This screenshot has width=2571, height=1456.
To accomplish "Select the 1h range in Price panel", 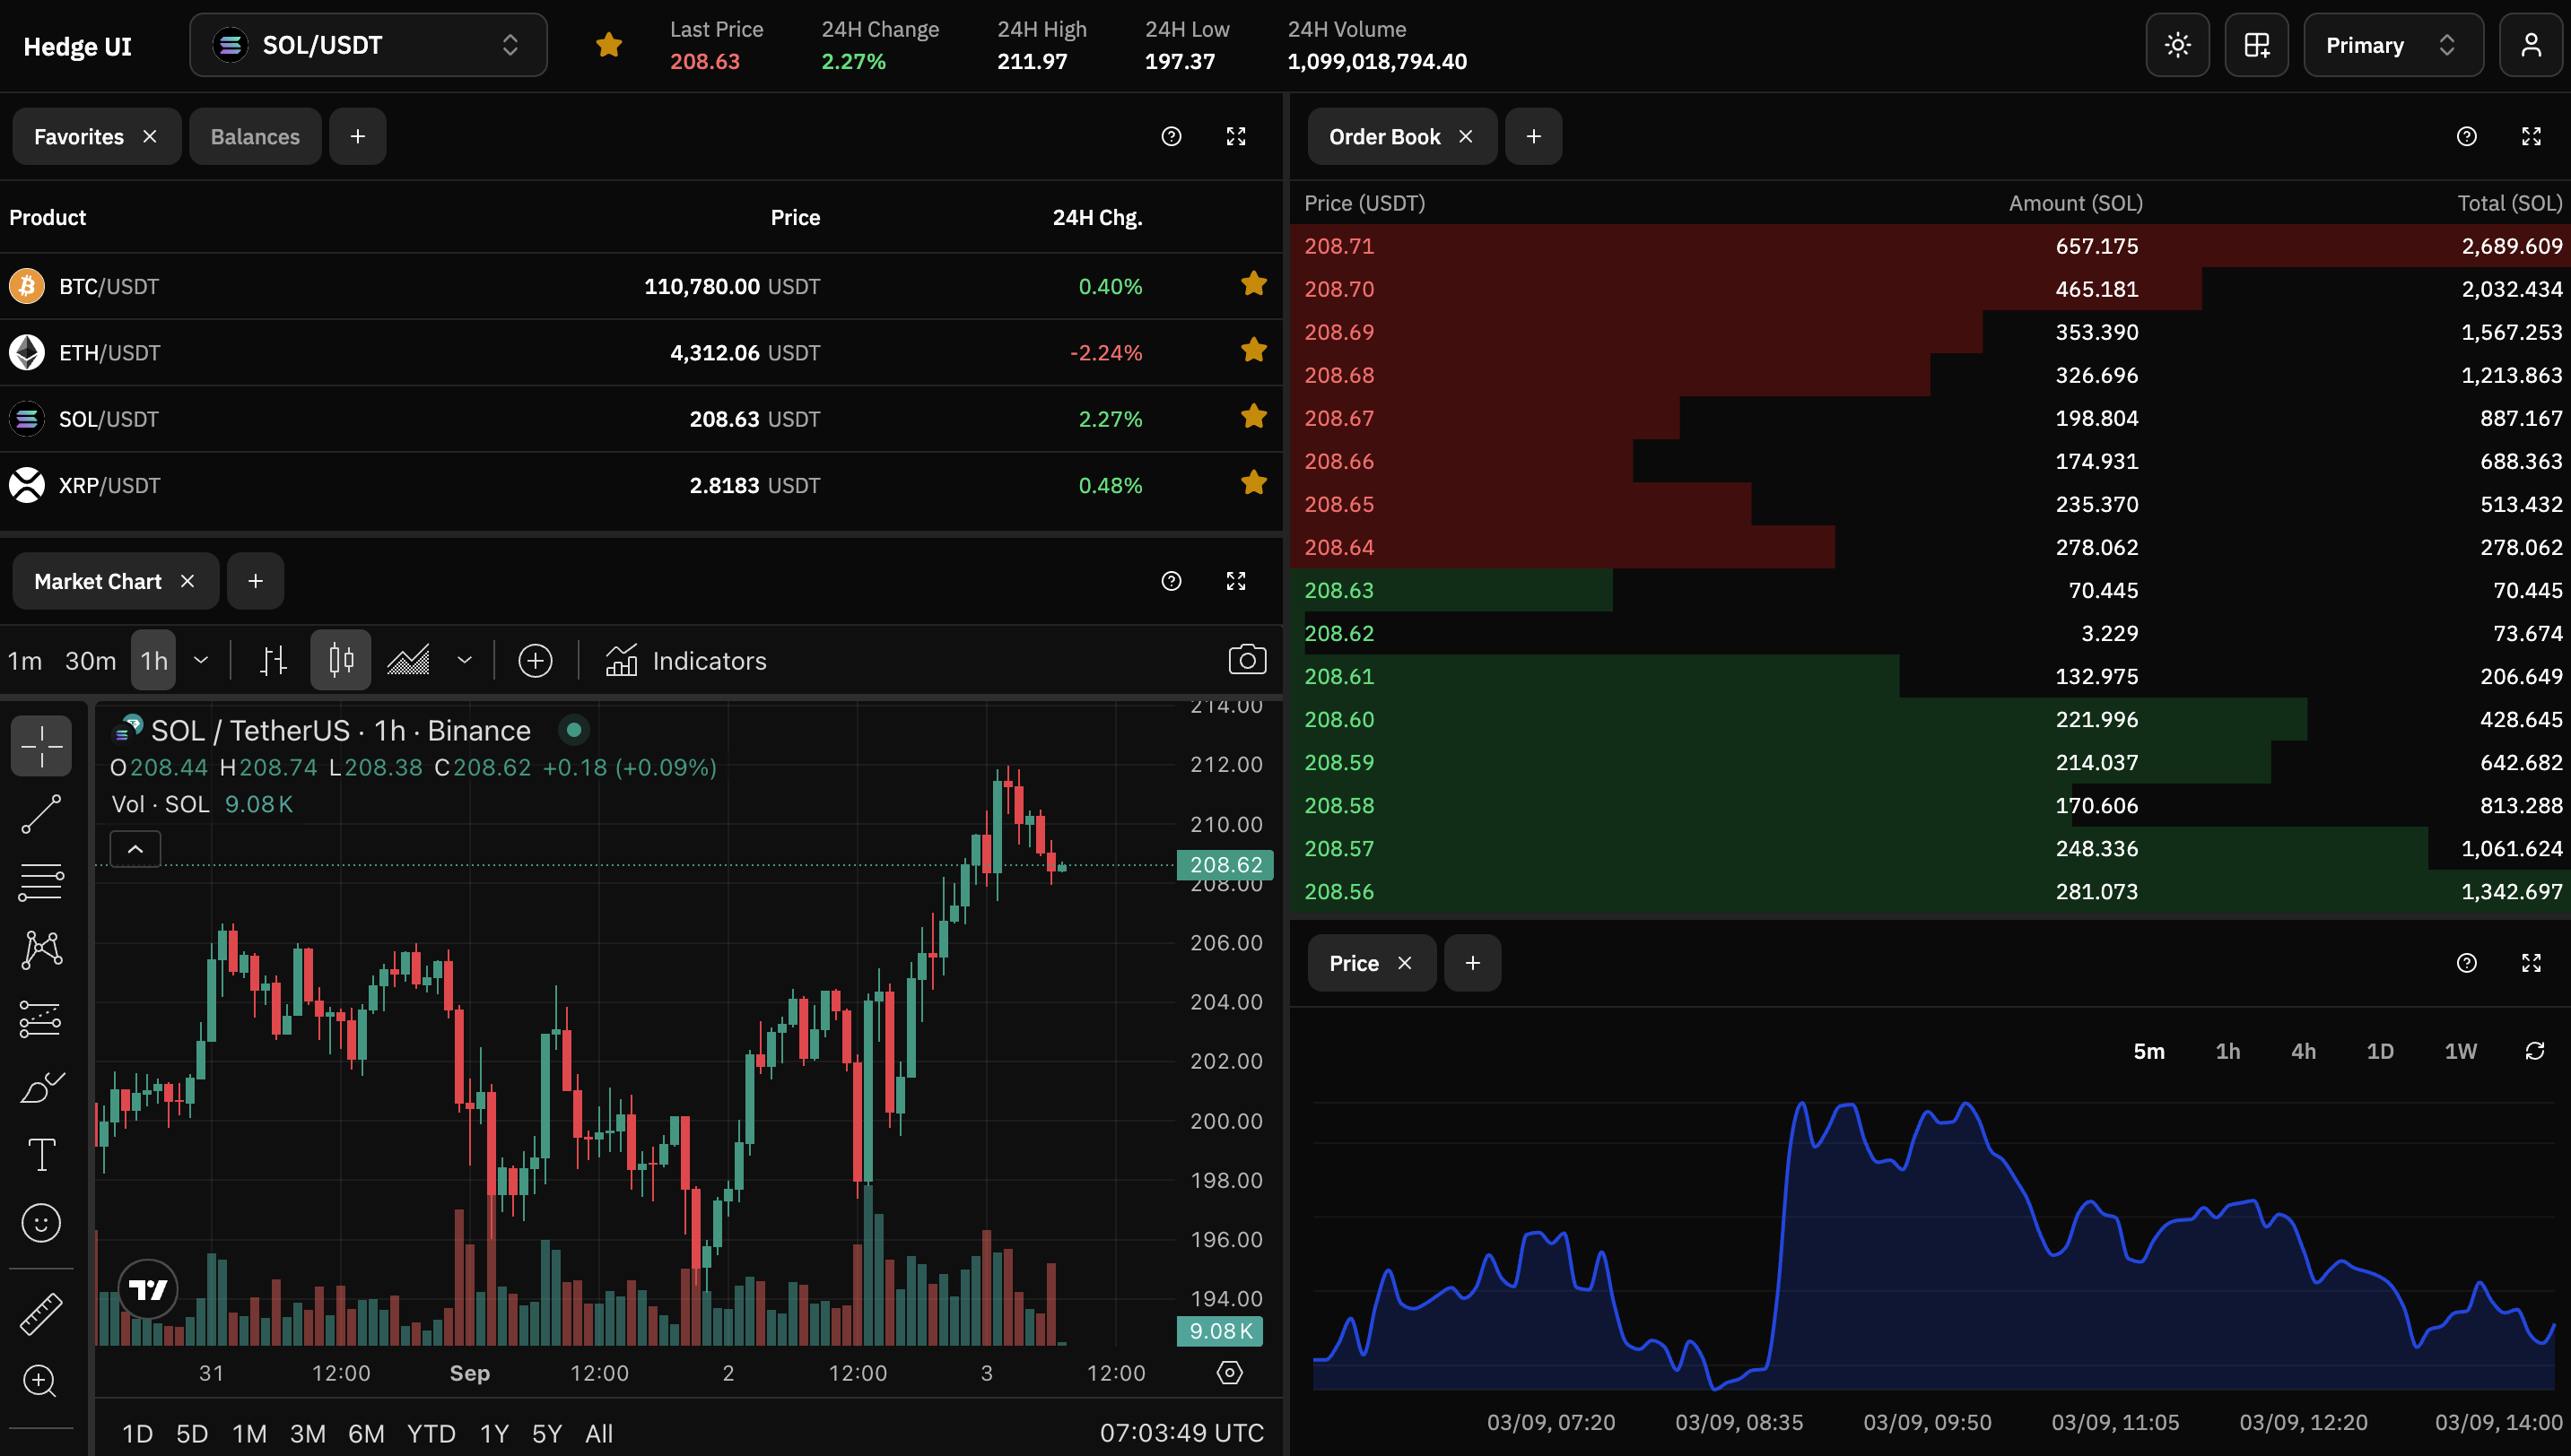I will pyautogui.click(x=2227, y=1051).
